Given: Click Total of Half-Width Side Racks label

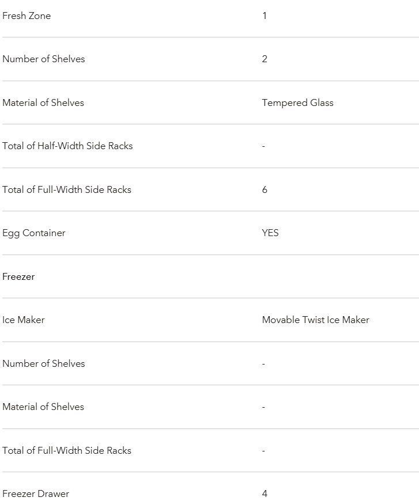Looking at the screenshot, I should tap(67, 146).
